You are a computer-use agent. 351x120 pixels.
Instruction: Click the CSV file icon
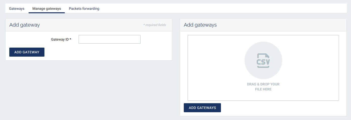pos(263,60)
